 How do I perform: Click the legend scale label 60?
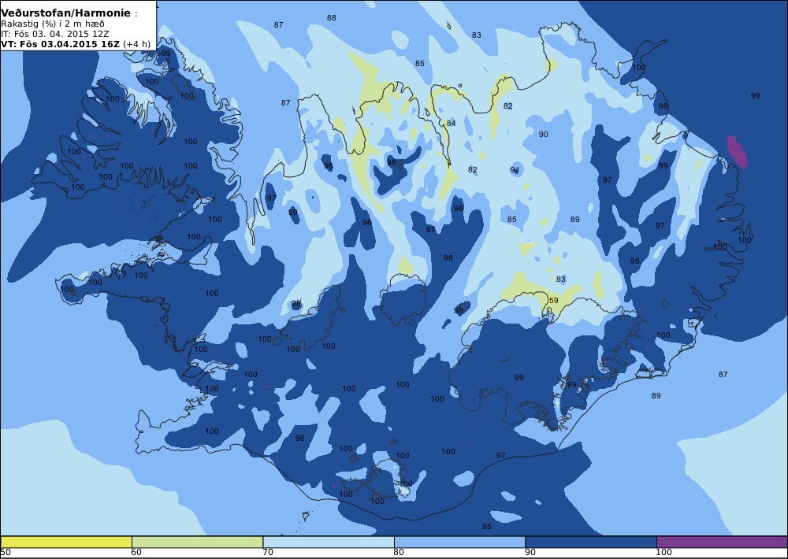coord(136,553)
